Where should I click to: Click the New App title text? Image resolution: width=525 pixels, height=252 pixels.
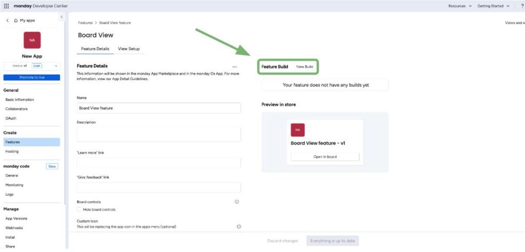32,56
